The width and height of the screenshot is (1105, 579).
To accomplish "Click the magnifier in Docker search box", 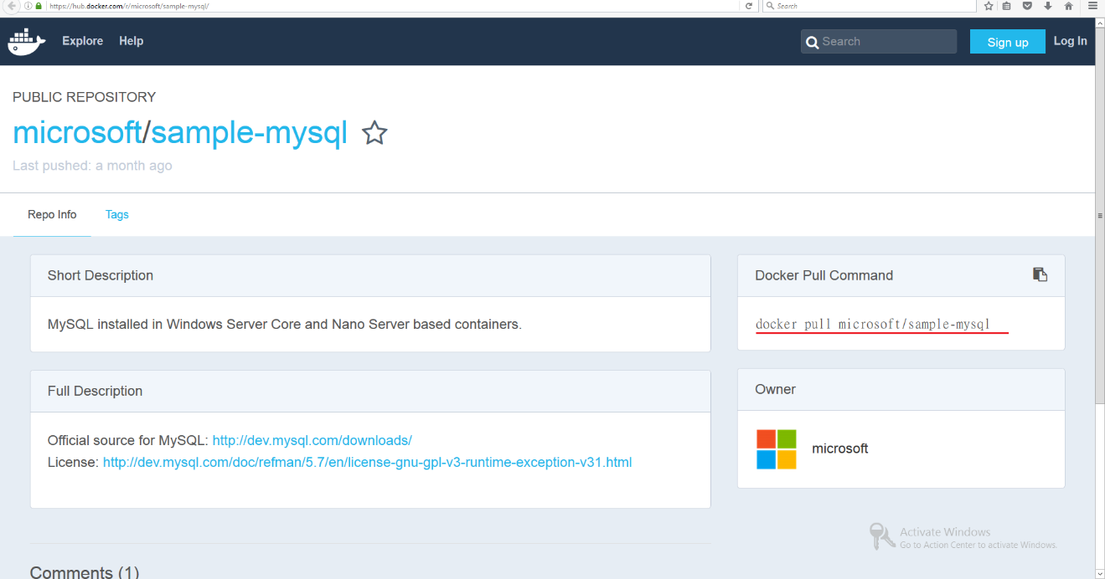I will (812, 42).
